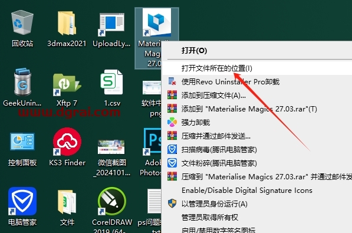The image size is (352, 233).
Task: Select the UploadLy... shortcut icon
Action: tap(111, 24)
